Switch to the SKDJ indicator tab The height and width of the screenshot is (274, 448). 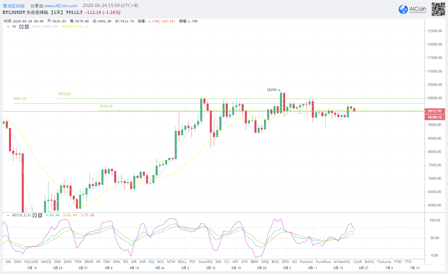tap(265, 262)
